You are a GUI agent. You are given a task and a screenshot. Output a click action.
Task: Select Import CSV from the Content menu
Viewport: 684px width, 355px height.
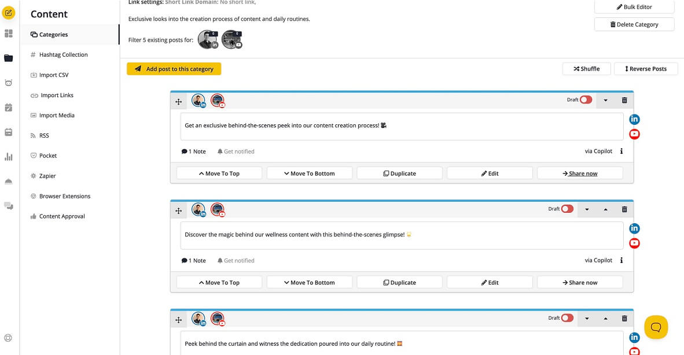(x=54, y=75)
